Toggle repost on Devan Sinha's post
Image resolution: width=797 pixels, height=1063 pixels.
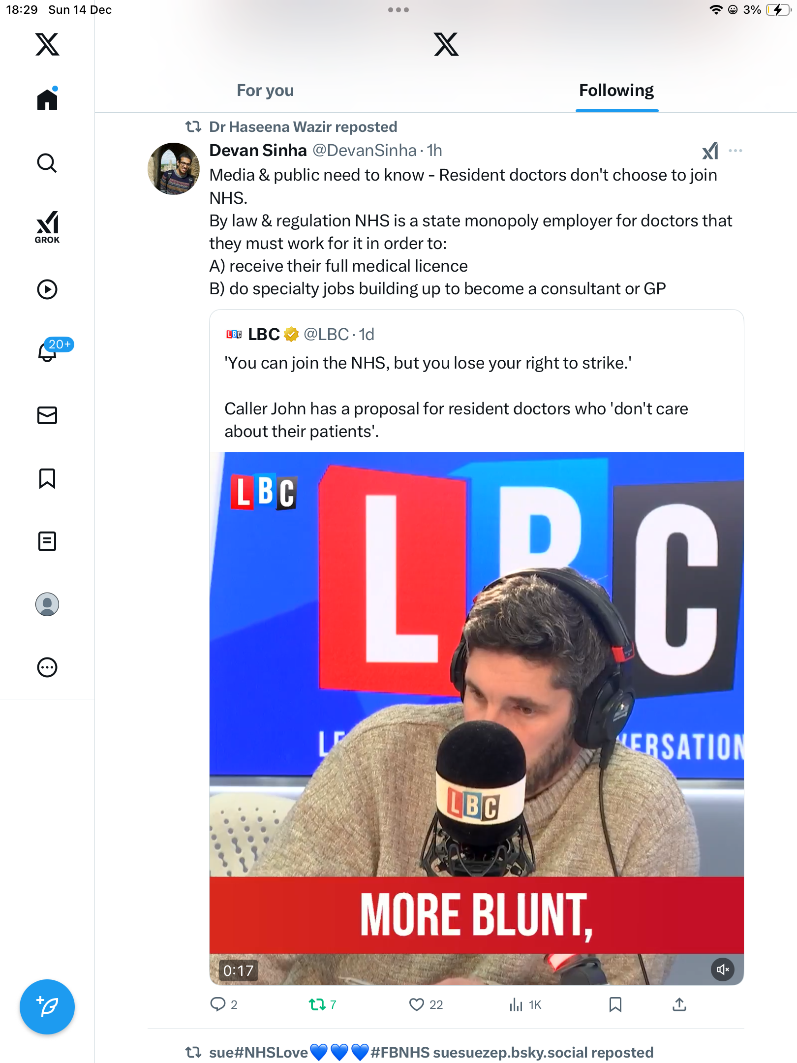point(317,1004)
